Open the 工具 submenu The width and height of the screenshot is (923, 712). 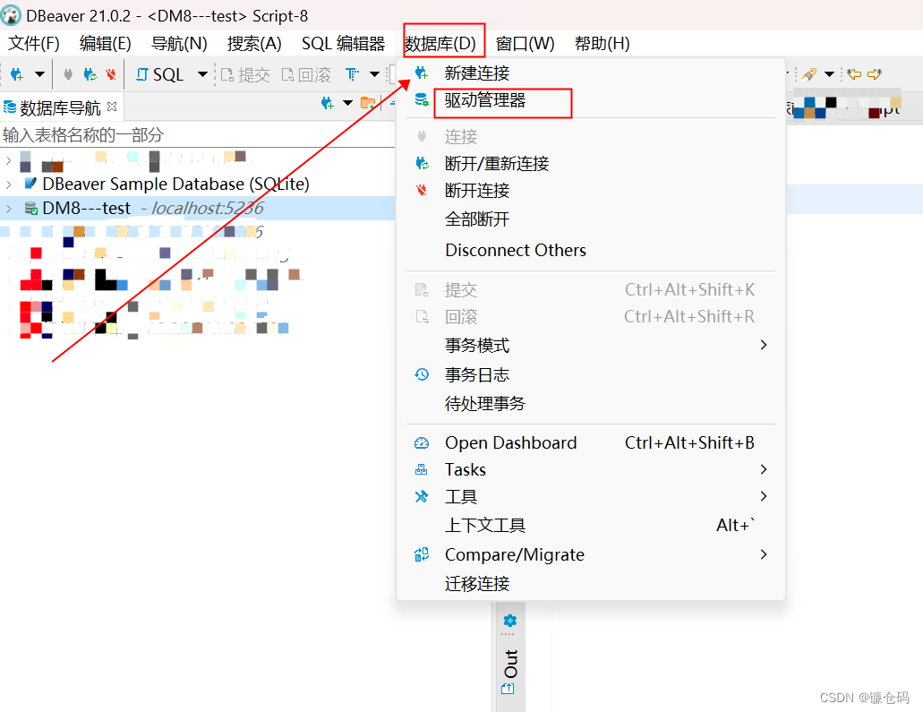coord(590,496)
